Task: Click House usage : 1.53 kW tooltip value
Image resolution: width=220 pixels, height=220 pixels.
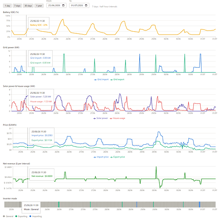Action: pyautogui.click(x=41, y=102)
